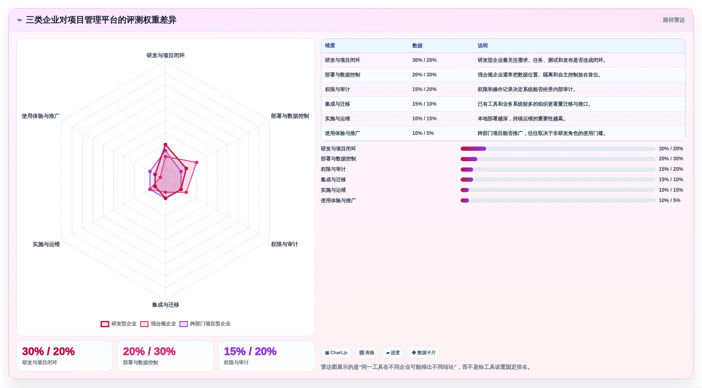Image resolution: width=702 pixels, height=388 pixels.
Task: Click the description 本地部署越深，持续运维的重要性越高。
Action: [523, 119]
